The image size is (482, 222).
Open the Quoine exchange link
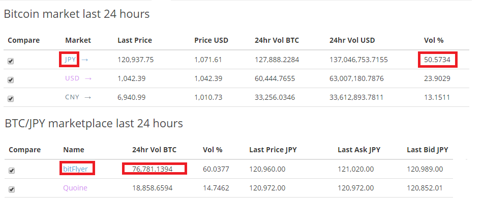click(75, 188)
